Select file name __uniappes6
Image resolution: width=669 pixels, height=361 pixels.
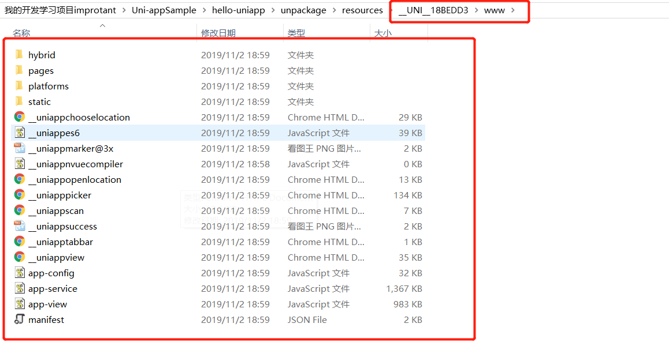click(x=54, y=133)
